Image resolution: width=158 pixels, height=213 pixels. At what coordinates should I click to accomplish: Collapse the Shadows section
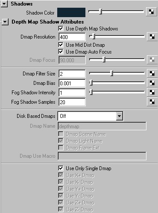point(4,3)
